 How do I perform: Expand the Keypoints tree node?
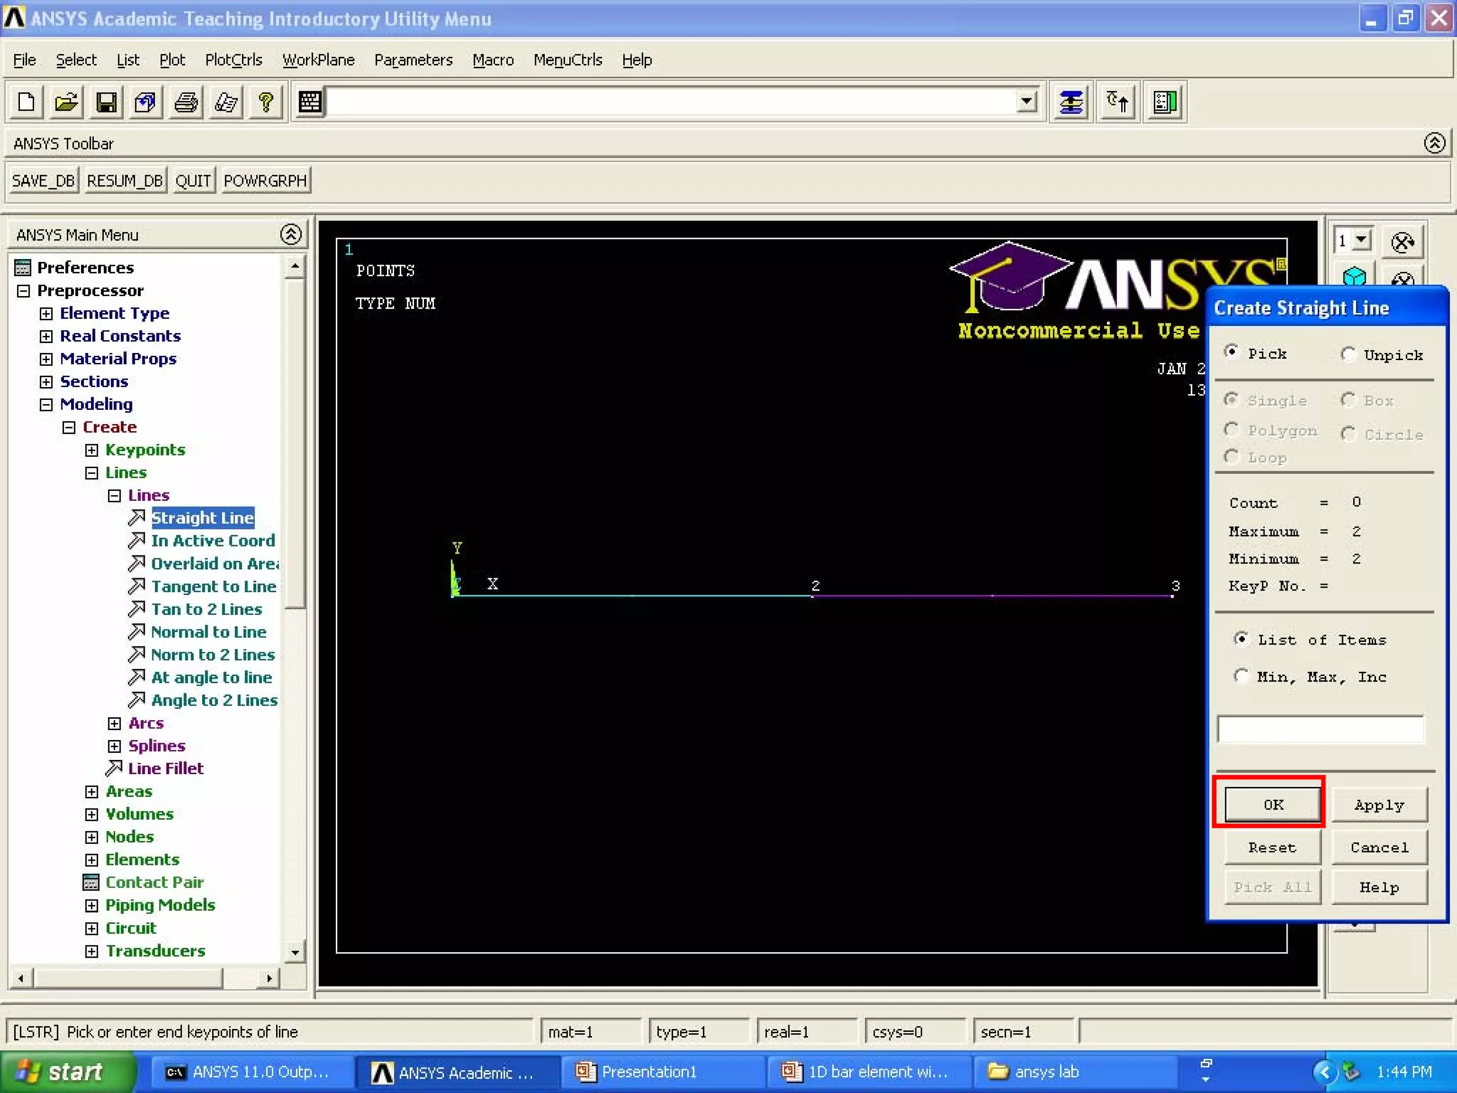tap(92, 450)
